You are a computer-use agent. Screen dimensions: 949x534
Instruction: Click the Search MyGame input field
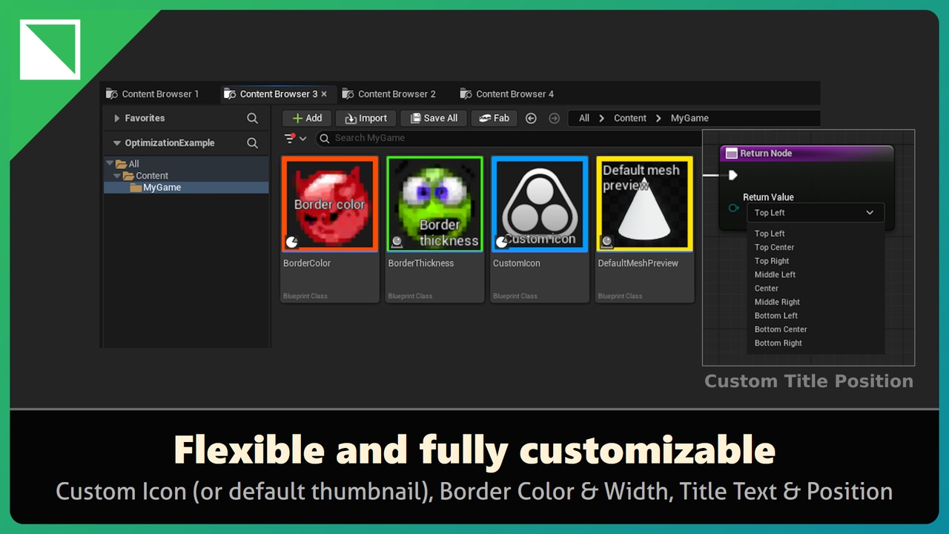tap(509, 138)
